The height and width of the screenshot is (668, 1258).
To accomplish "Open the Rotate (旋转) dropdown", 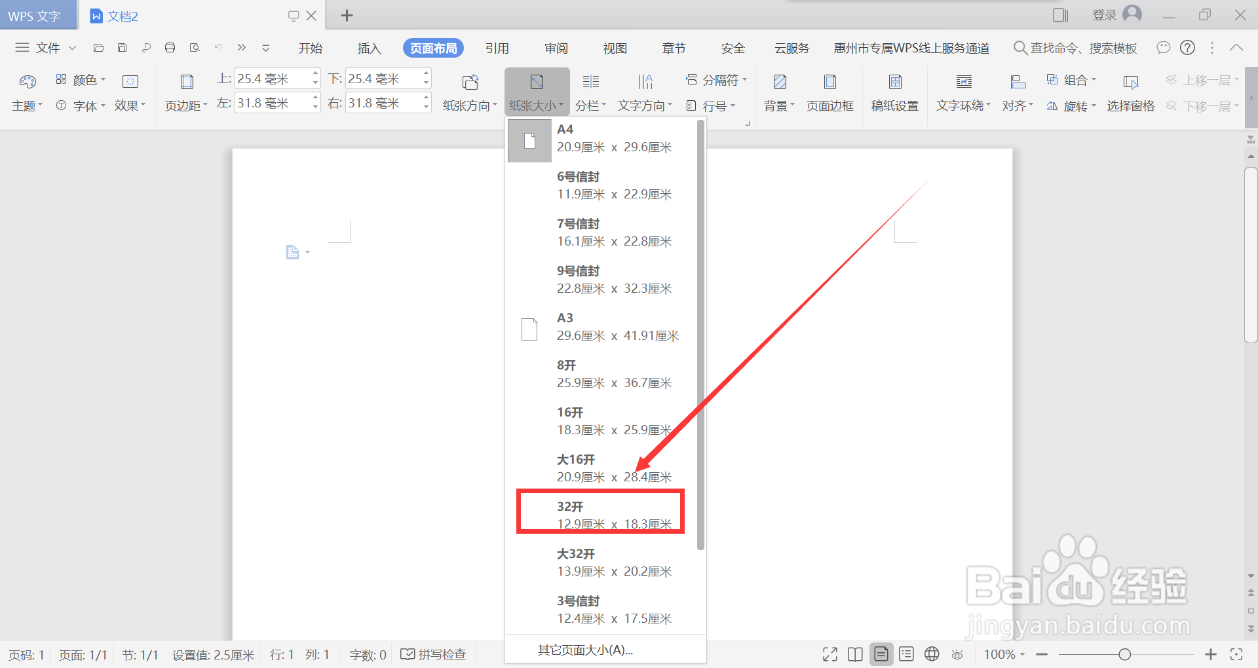I will 1071,105.
